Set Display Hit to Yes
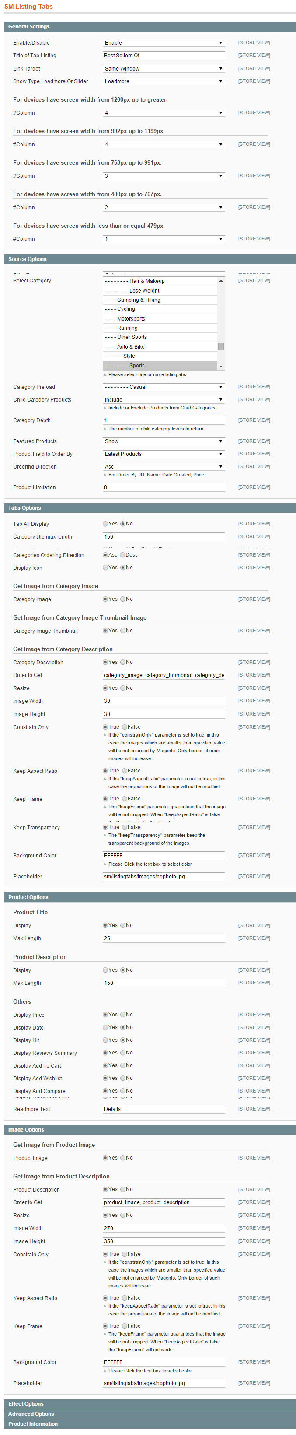Viewport: 296px width, 1435px height. [x=106, y=1040]
